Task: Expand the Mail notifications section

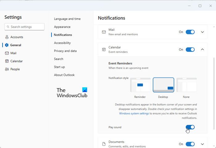Action: [202, 32]
